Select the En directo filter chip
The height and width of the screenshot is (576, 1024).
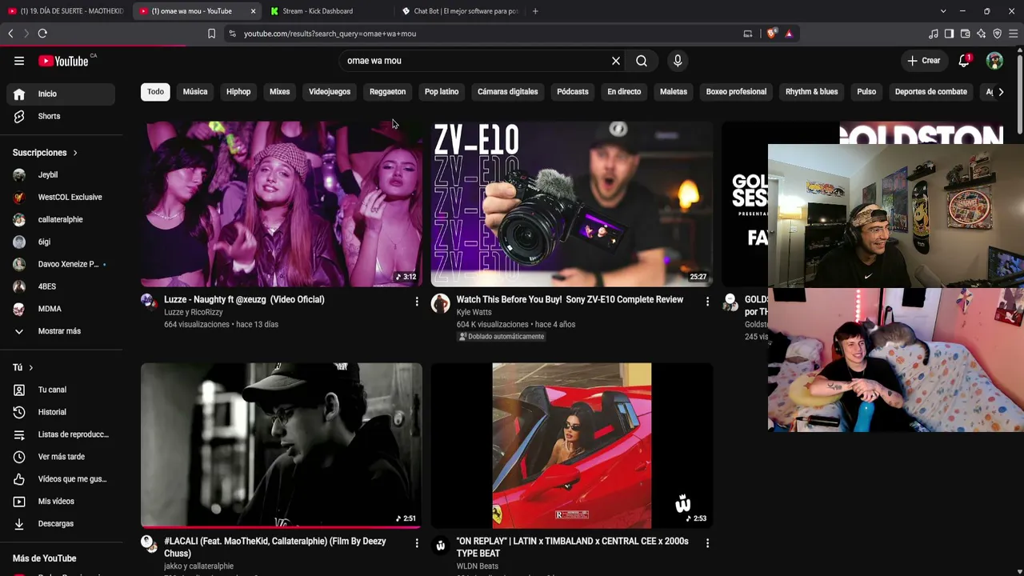[x=624, y=92]
